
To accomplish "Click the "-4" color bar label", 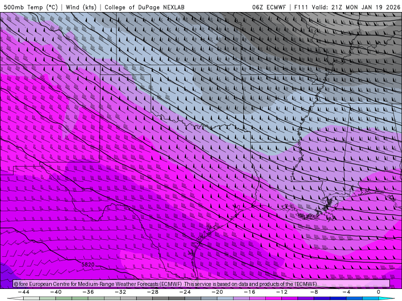I will 346,292.
